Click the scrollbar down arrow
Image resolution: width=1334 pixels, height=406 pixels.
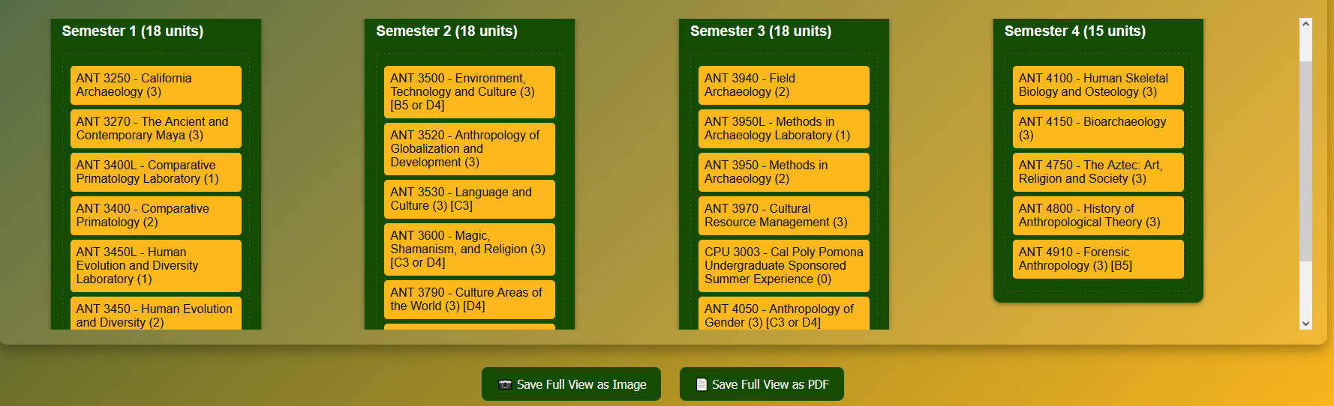(1305, 324)
